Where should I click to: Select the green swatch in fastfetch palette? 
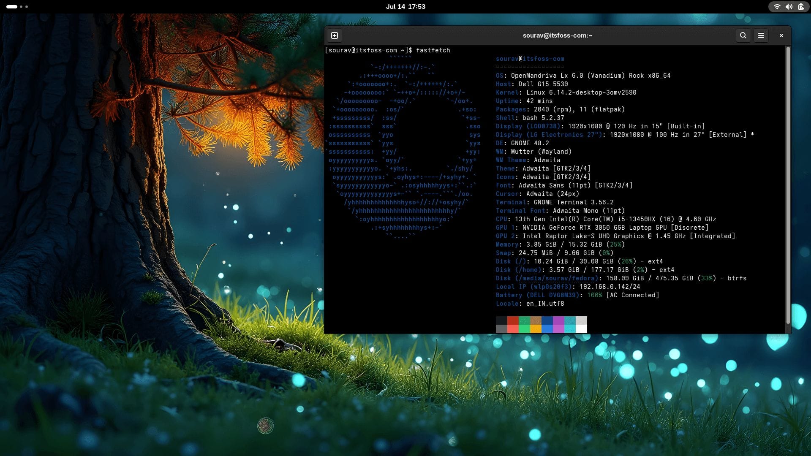(524, 324)
